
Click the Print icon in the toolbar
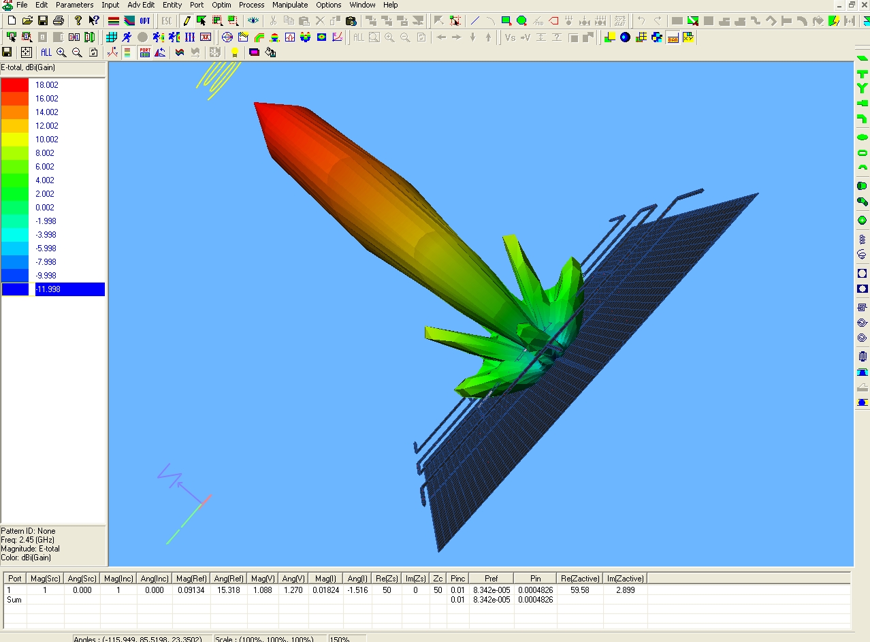[59, 21]
